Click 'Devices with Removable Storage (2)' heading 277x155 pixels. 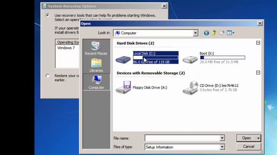coord(151,73)
